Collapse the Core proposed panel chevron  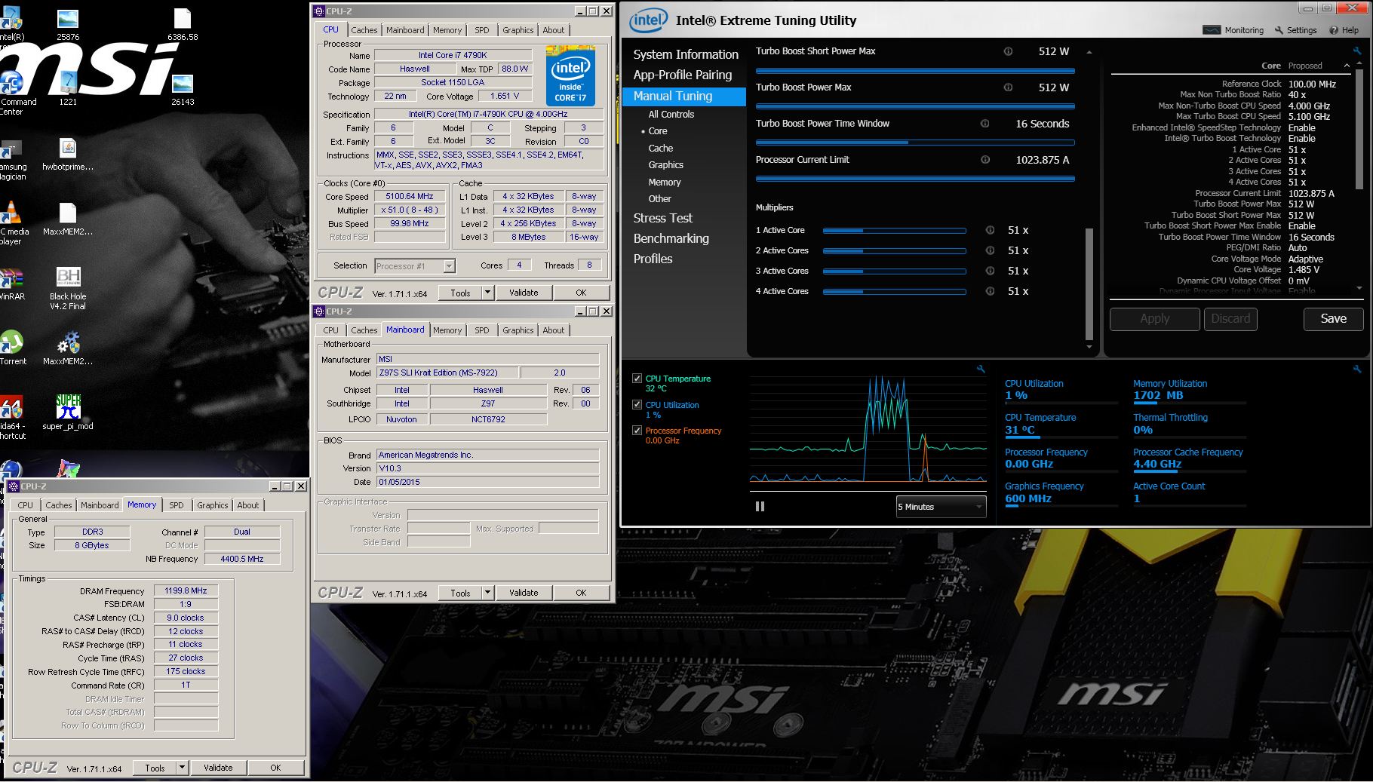(x=1347, y=66)
